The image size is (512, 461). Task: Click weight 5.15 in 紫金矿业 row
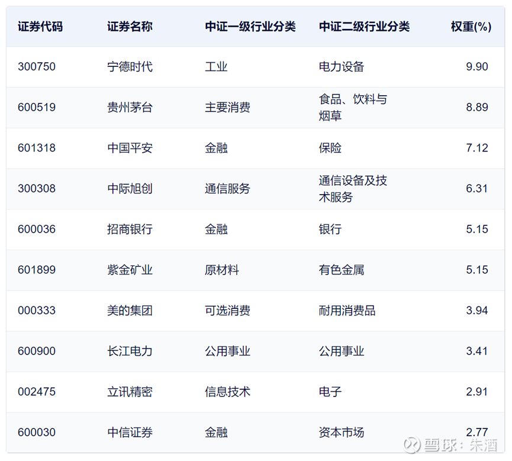pyautogui.click(x=476, y=270)
